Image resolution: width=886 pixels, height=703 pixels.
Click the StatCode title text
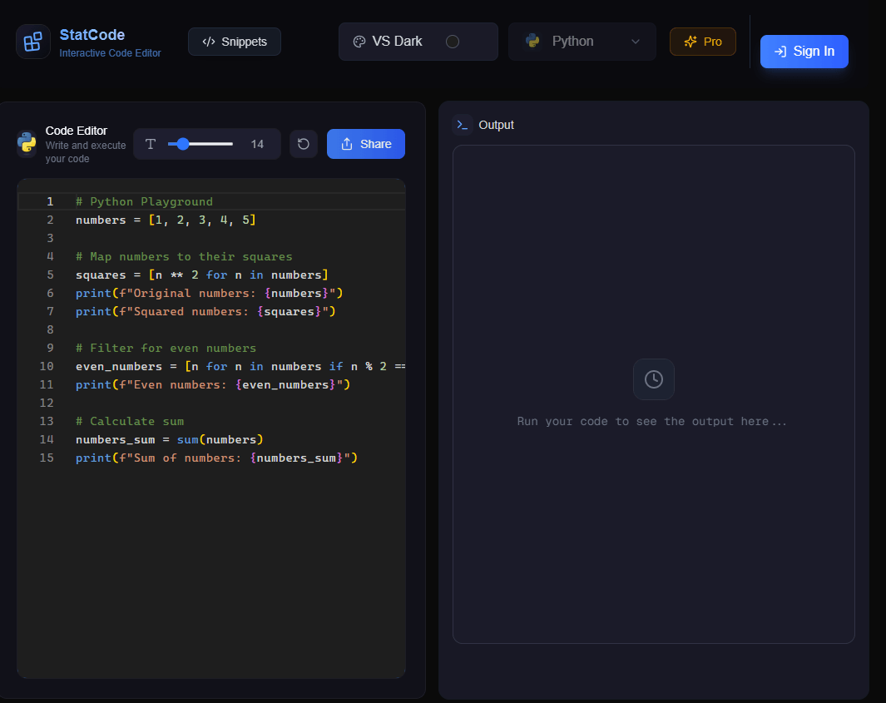[92, 35]
